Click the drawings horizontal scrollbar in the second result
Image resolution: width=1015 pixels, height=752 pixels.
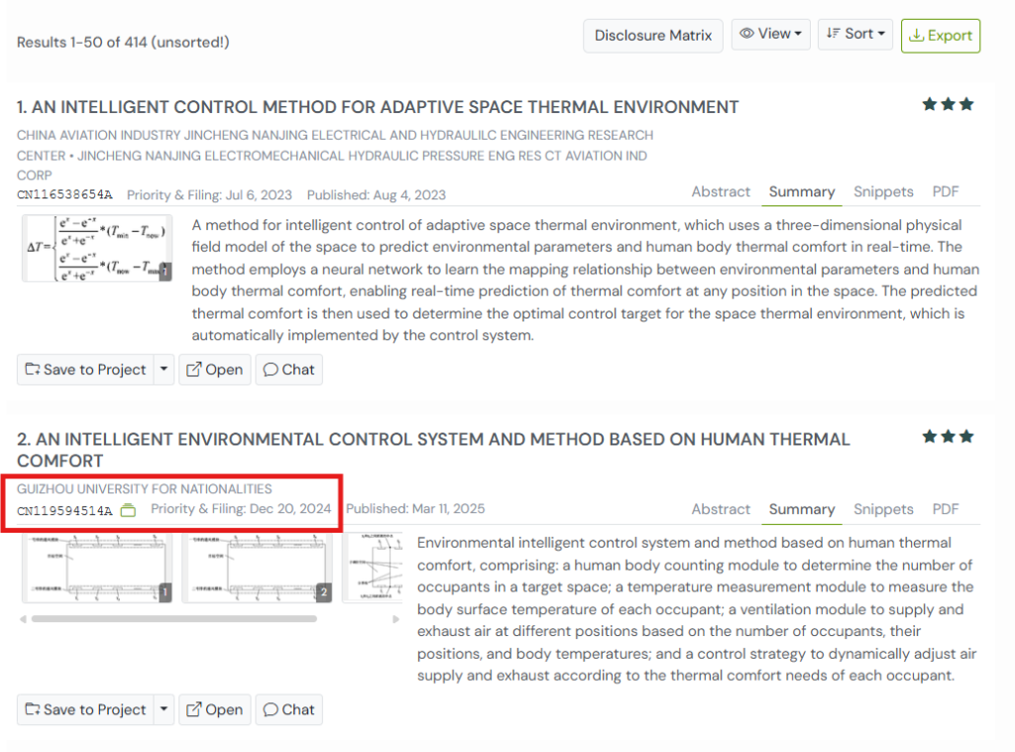pos(173,619)
